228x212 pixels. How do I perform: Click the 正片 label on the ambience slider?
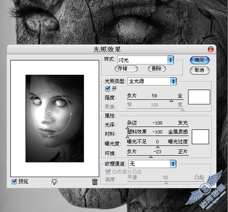pos(183,151)
